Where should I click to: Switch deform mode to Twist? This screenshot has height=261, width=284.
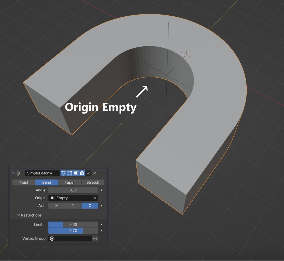tap(23, 182)
